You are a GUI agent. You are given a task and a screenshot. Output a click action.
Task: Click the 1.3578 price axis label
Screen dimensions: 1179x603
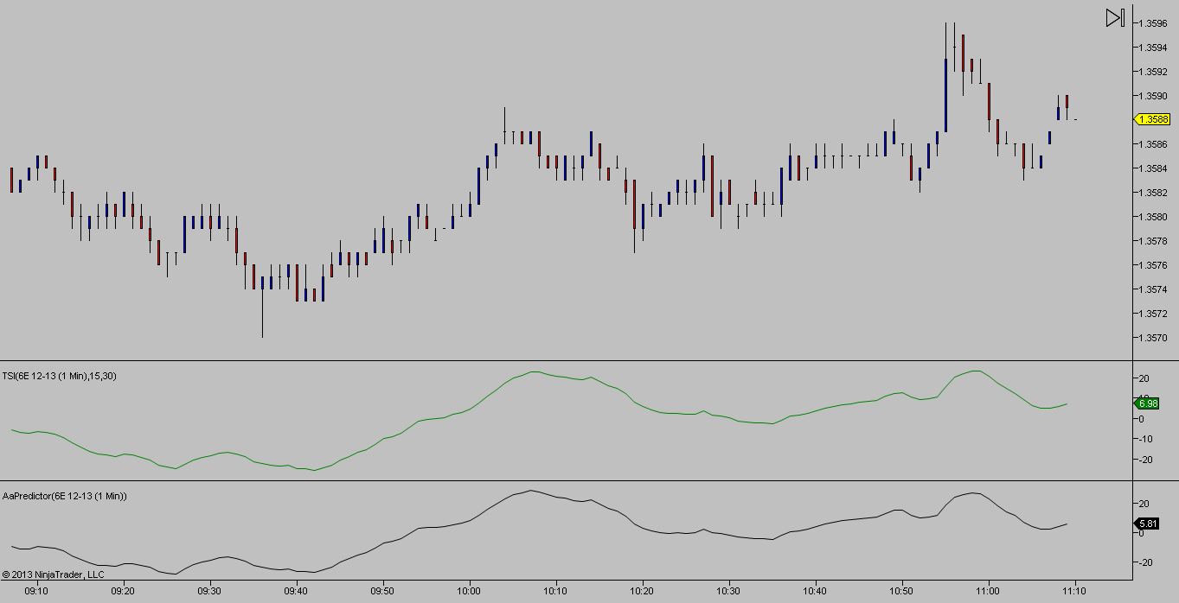[1155, 241]
